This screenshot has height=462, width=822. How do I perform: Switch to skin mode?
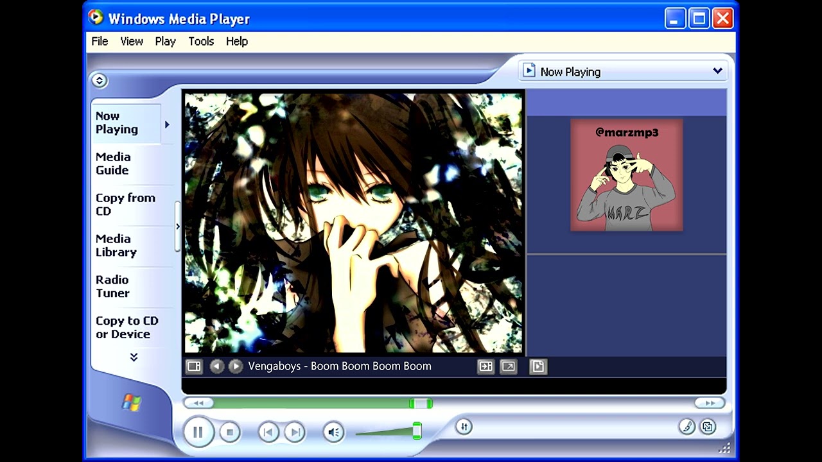click(708, 427)
